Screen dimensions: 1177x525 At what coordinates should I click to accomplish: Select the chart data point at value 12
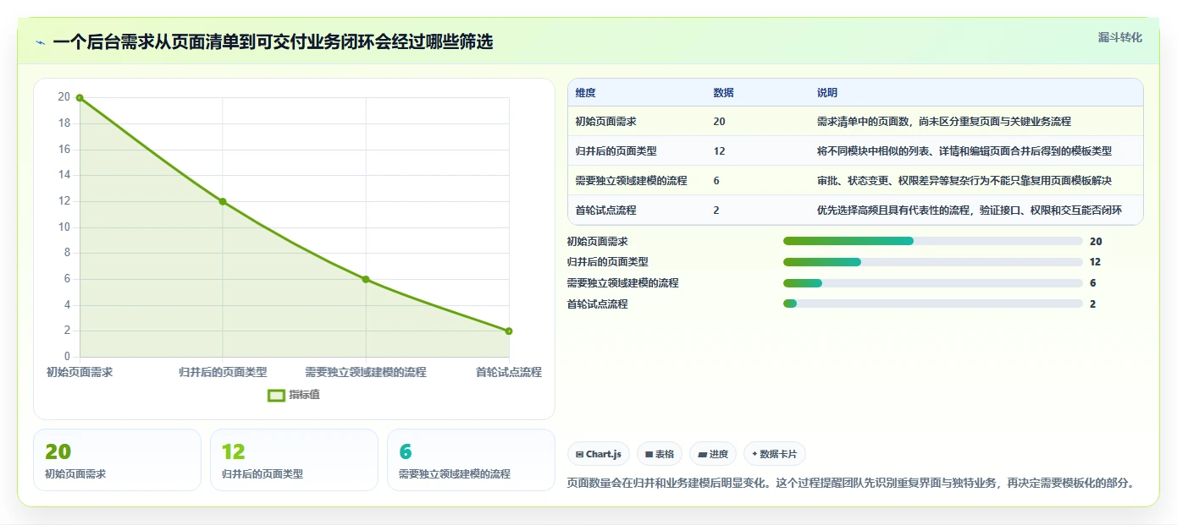[x=223, y=201]
